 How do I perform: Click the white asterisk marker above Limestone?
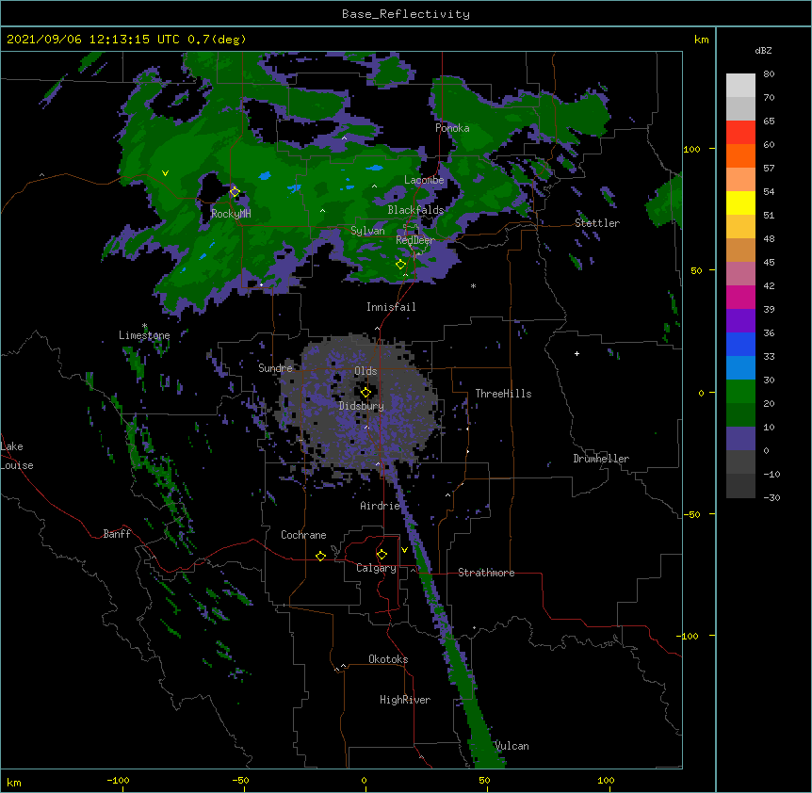(144, 326)
